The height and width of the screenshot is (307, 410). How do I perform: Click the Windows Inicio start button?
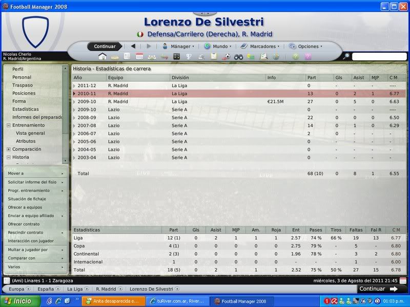pyautogui.click(x=20, y=301)
